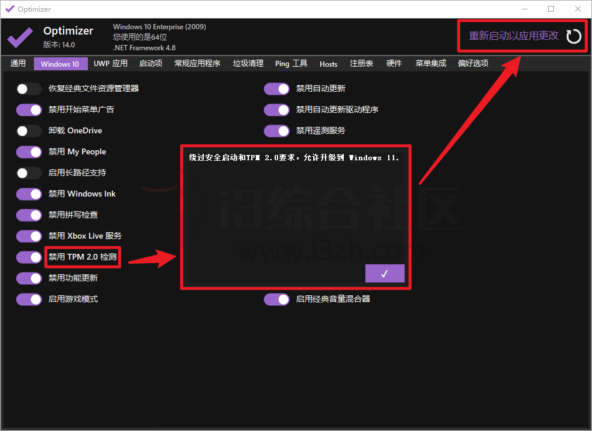The height and width of the screenshot is (431, 592).
Task: Click the 禁用遥测服务 label
Action: [320, 131]
